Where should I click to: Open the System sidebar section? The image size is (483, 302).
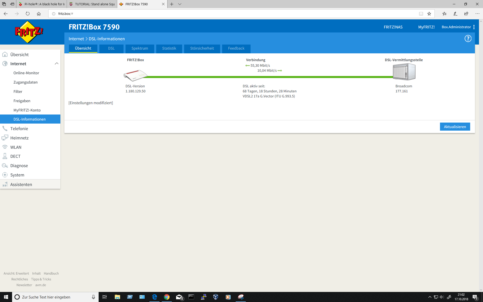(17, 175)
